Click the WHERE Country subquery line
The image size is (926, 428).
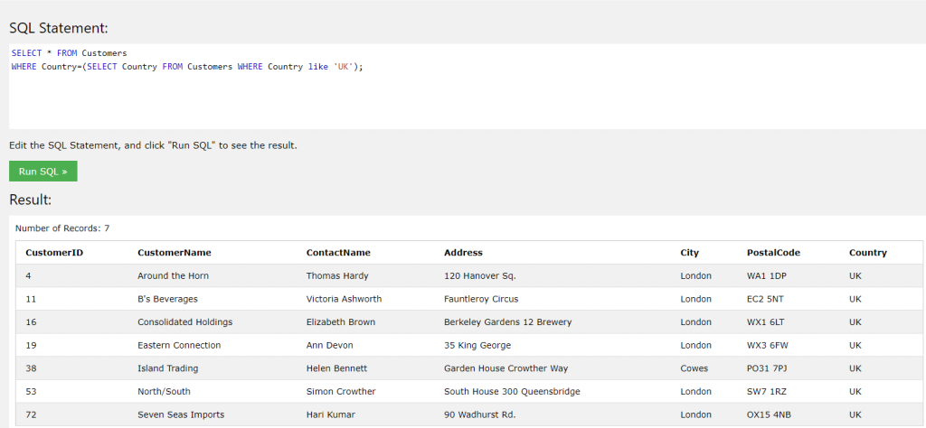click(187, 67)
